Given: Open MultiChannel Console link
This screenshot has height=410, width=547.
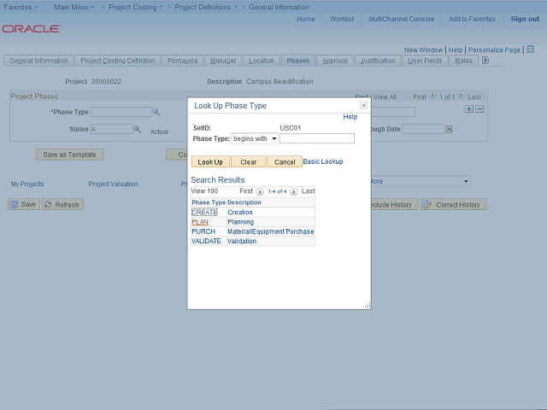Looking at the screenshot, I should coord(401,19).
